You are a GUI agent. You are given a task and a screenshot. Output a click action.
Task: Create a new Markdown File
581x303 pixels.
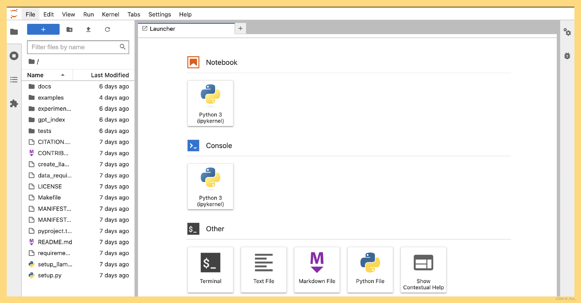pyautogui.click(x=317, y=270)
